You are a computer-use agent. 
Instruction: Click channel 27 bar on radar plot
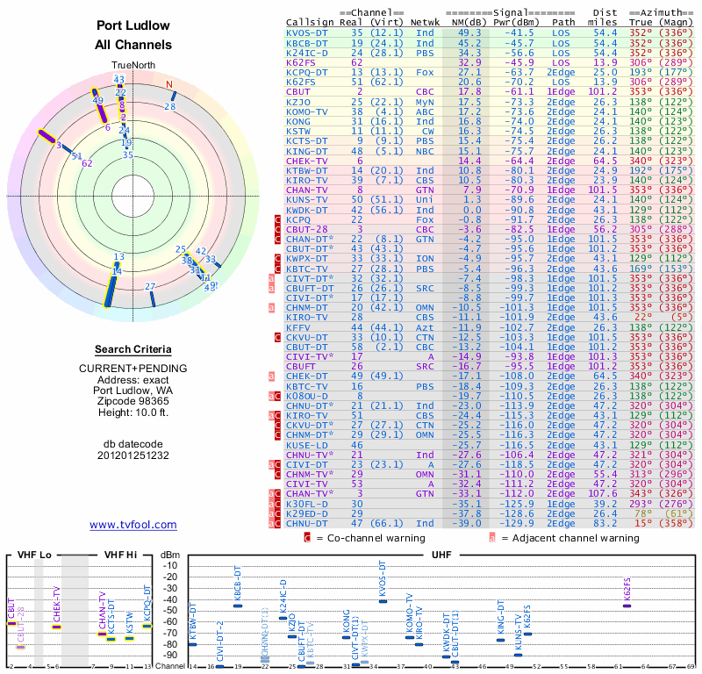tap(152, 298)
